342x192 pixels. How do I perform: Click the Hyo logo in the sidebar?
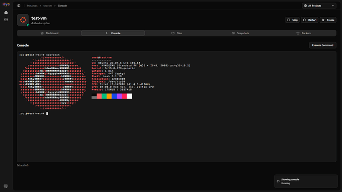coord(6,4)
